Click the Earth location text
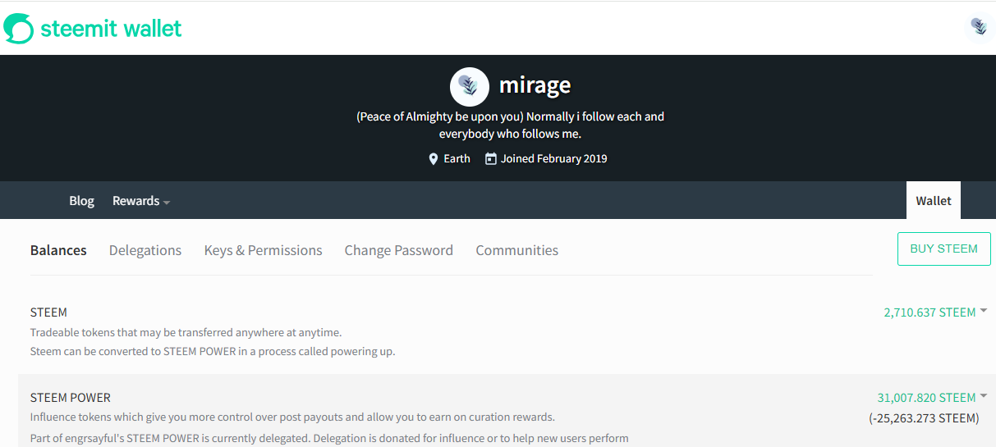Image resolution: width=996 pixels, height=447 pixels. coord(457,159)
